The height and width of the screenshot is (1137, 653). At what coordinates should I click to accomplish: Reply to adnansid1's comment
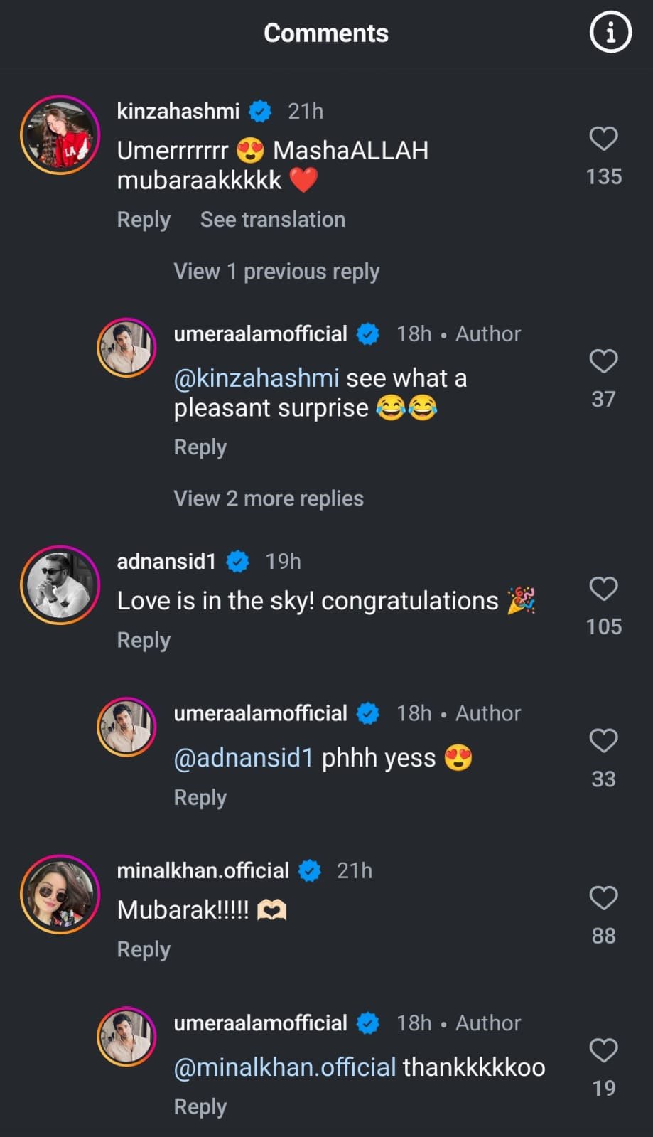click(x=144, y=640)
